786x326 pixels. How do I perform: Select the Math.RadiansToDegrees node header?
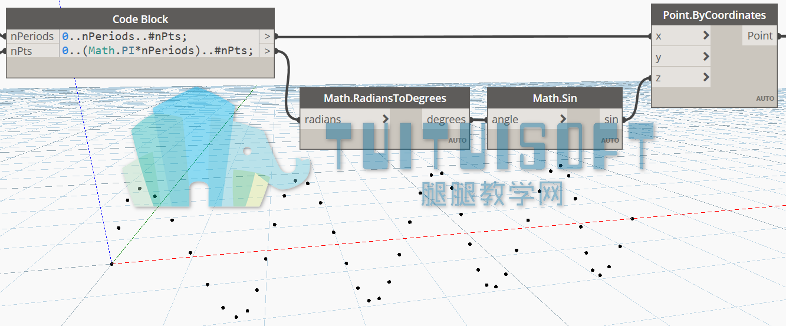pos(385,98)
